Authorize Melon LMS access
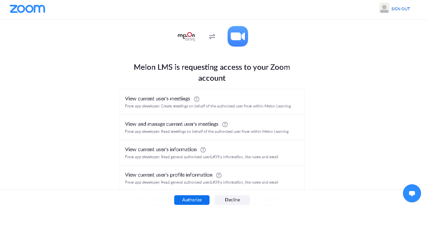Image resolution: width=439 pixels, height=247 pixels. coord(192,200)
